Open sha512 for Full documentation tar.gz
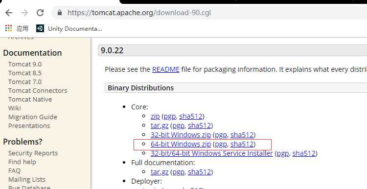 click(200, 172)
